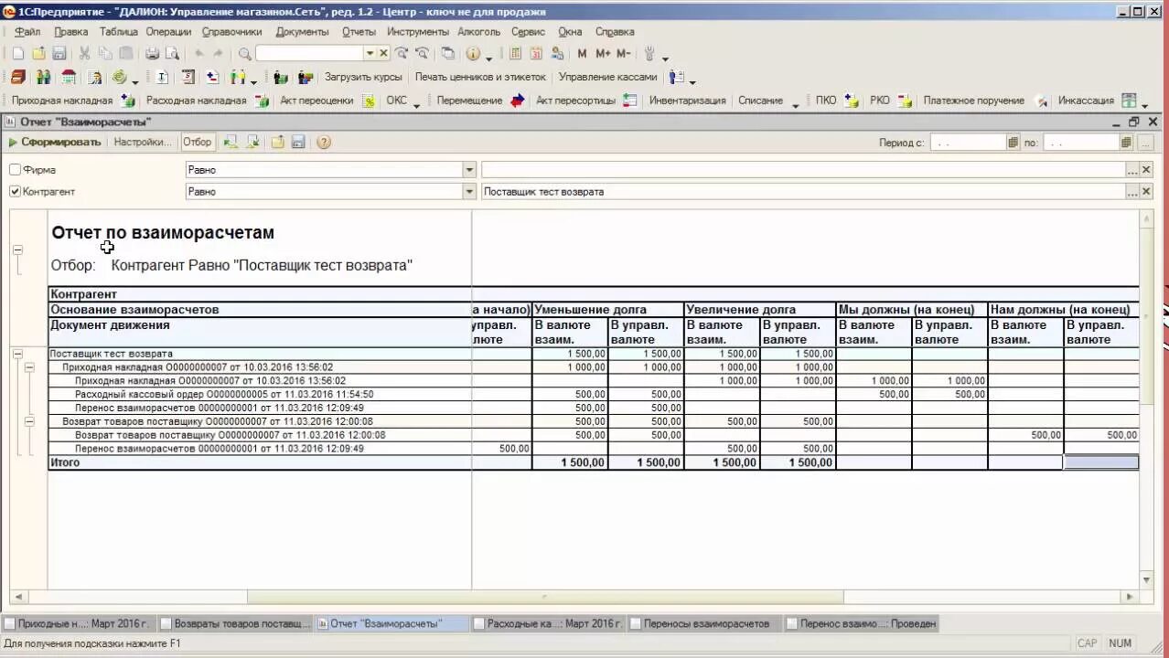Click the Приходная накладная icon
The width and height of the screenshot is (1169, 658).
(x=128, y=101)
